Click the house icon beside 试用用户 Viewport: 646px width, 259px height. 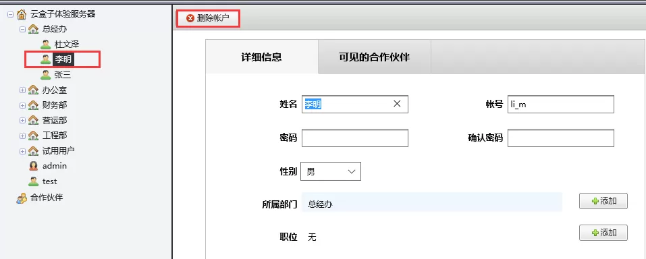pyautogui.click(x=33, y=150)
